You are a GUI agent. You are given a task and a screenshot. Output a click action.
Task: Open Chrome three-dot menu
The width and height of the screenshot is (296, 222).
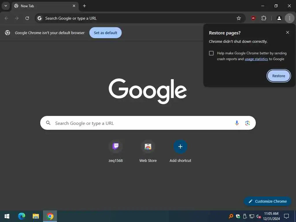tap(290, 18)
